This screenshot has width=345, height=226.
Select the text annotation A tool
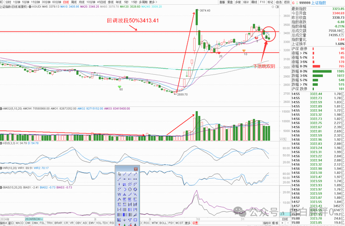[135, 225]
